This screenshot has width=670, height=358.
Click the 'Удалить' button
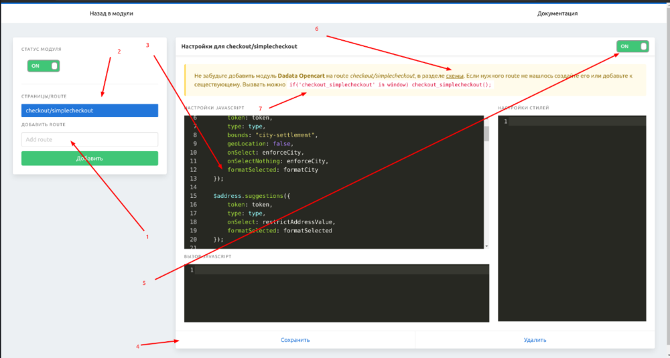[535, 340]
